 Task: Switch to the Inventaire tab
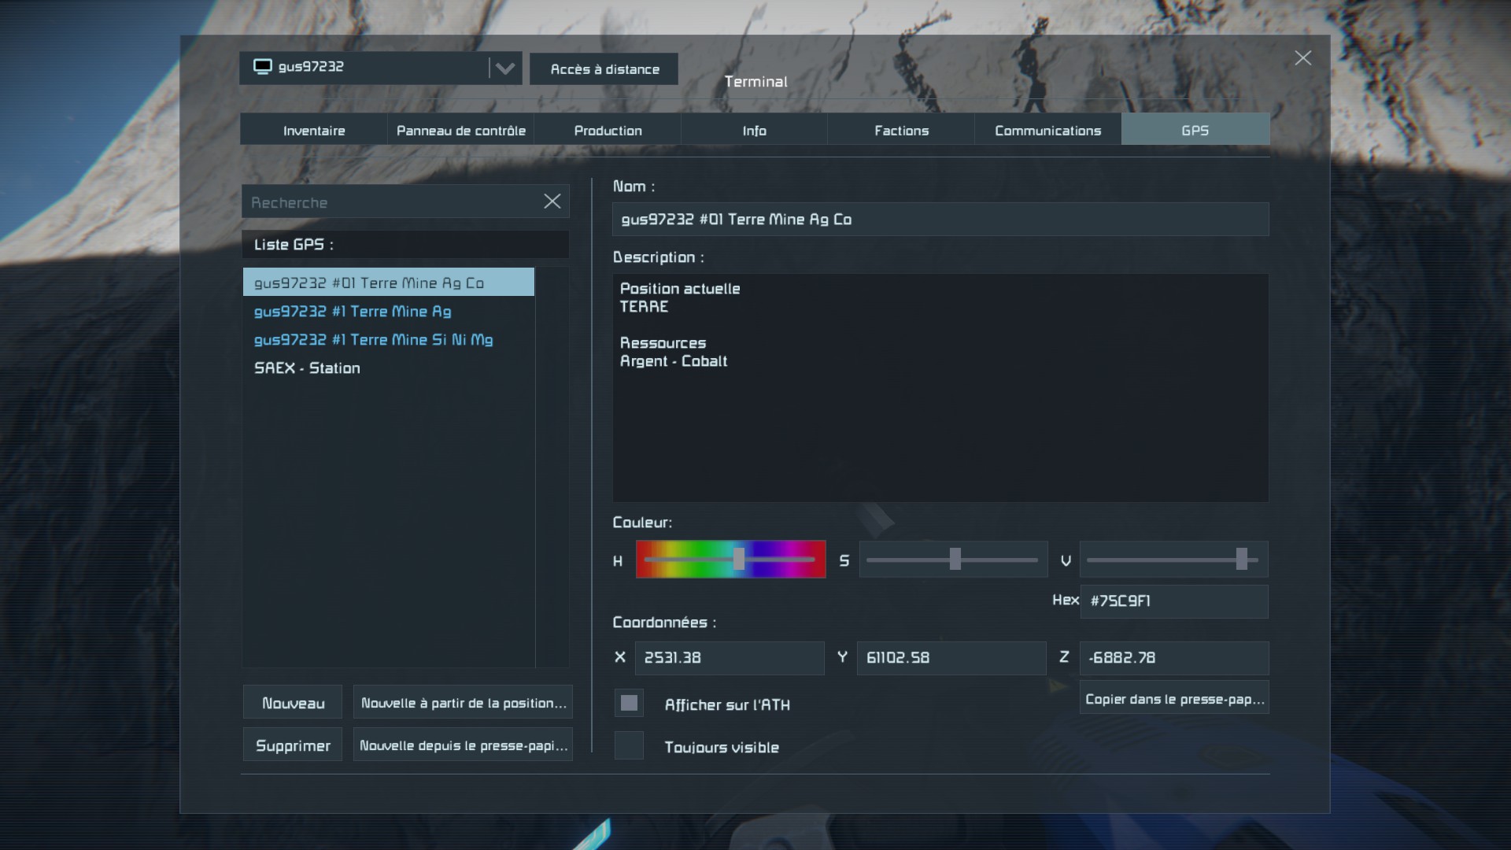tap(314, 131)
